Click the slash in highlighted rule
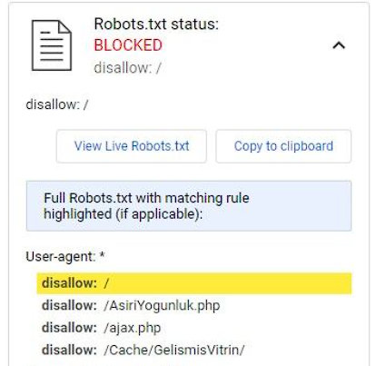376x366 pixels. pos(106,283)
